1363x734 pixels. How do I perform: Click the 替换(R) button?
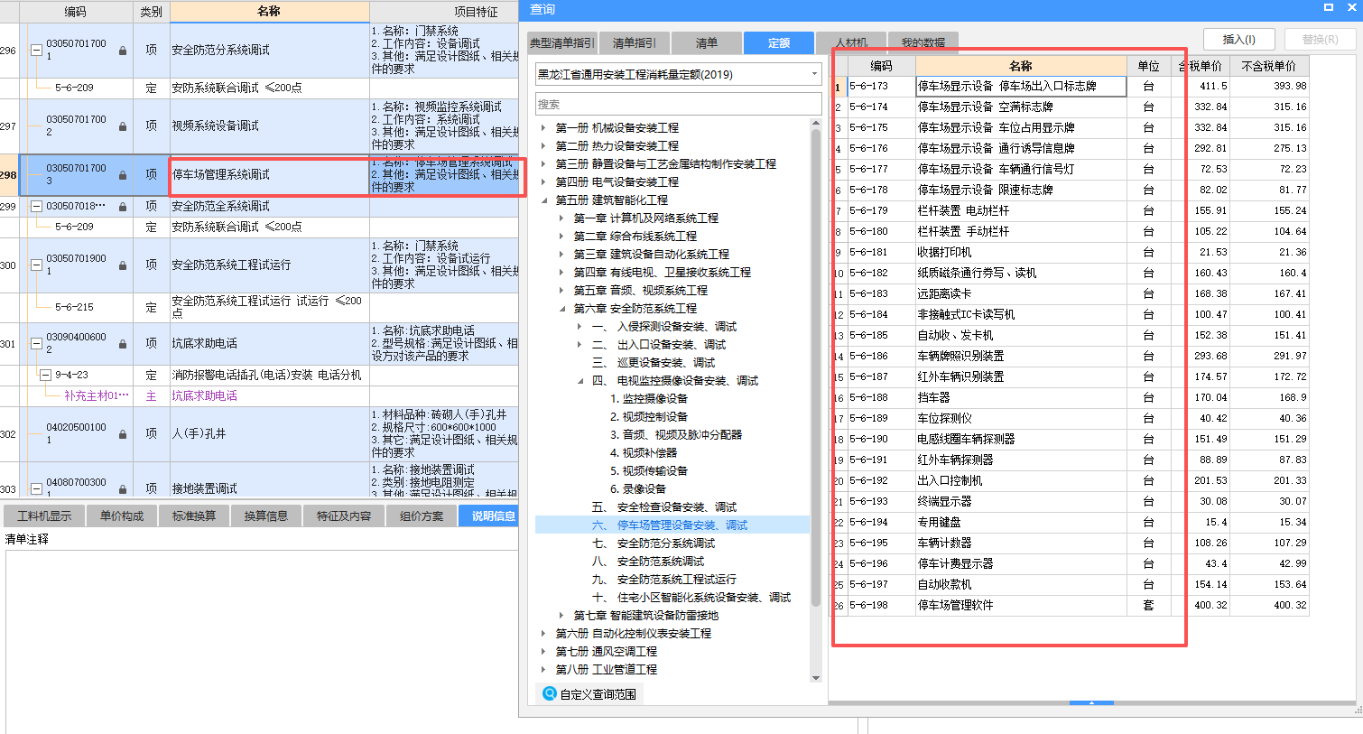(1320, 39)
